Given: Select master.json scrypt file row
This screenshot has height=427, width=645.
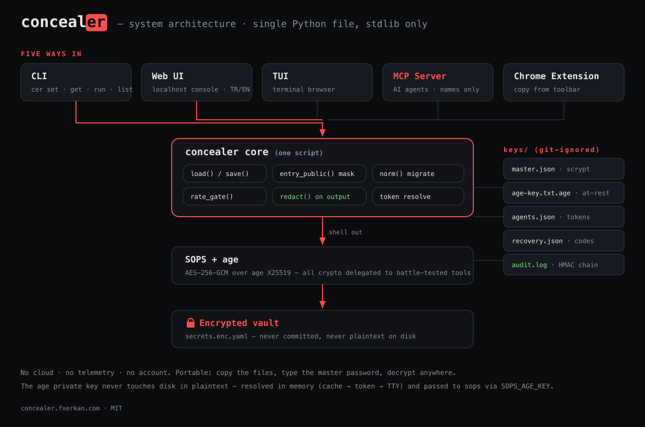Looking at the screenshot, I should (564, 169).
